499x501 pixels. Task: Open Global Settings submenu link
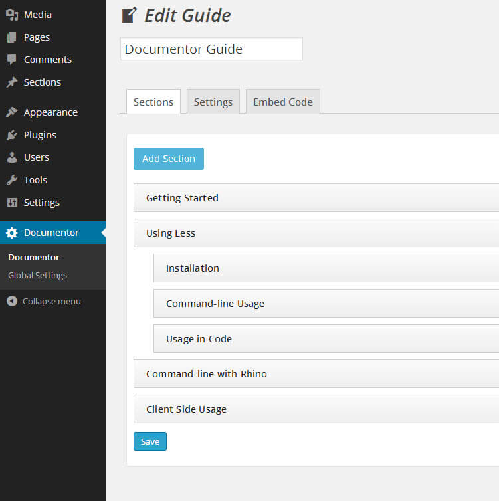click(37, 275)
